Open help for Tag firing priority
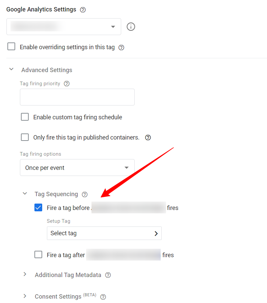 click(x=67, y=84)
